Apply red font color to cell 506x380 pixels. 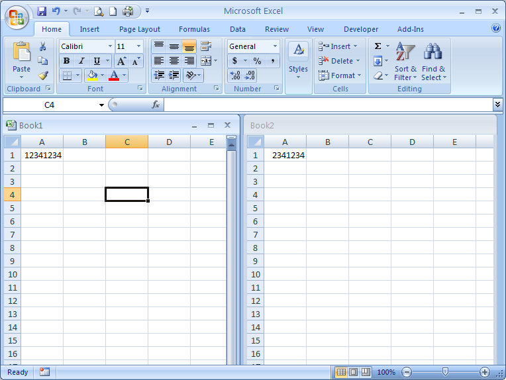(114, 75)
